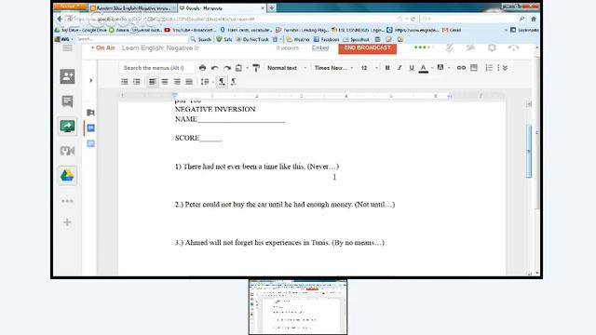Click the Undo arrow in Docs toolbar
The height and width of the screenshot is (335, 596).
point(215,68)
